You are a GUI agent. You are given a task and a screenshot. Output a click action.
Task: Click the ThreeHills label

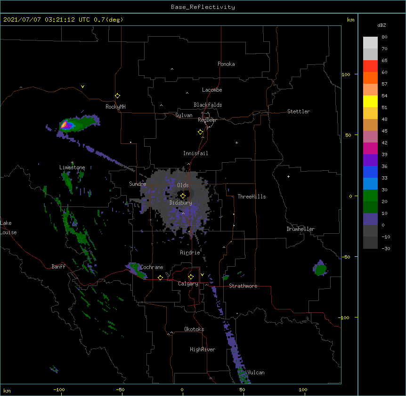[252, 197]
